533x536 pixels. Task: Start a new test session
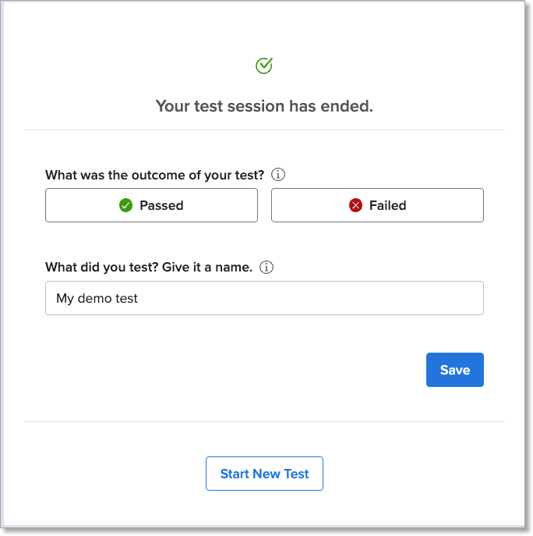tap(264, 474)
